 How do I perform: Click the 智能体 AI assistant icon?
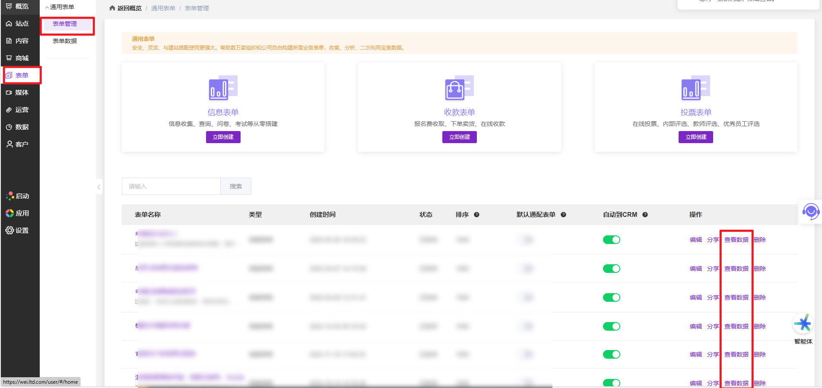(803, 324)
